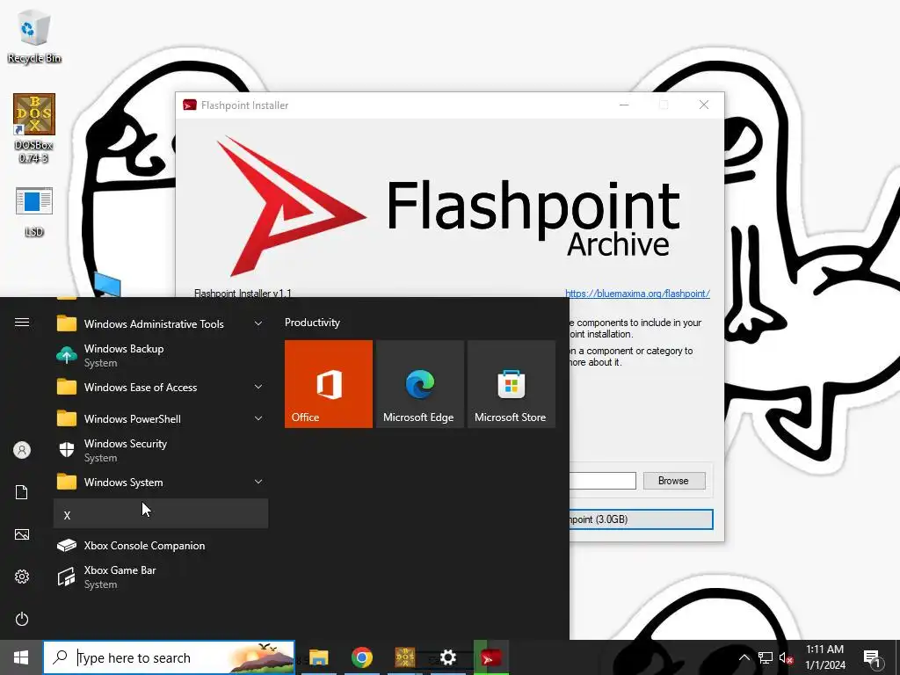Expand the Windows Administrative Tools chevron
The height and width of the screenshot is (675, 900).
point(258,323)
